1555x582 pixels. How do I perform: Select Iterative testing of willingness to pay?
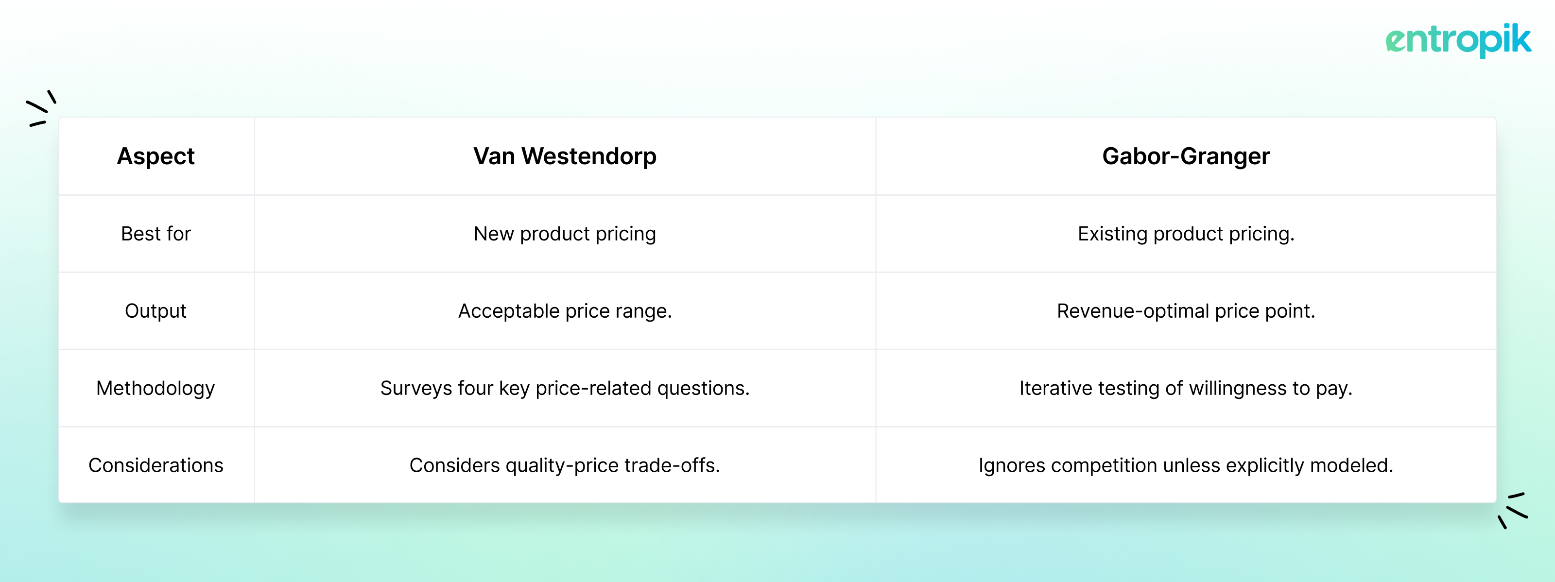[1186, 388]
